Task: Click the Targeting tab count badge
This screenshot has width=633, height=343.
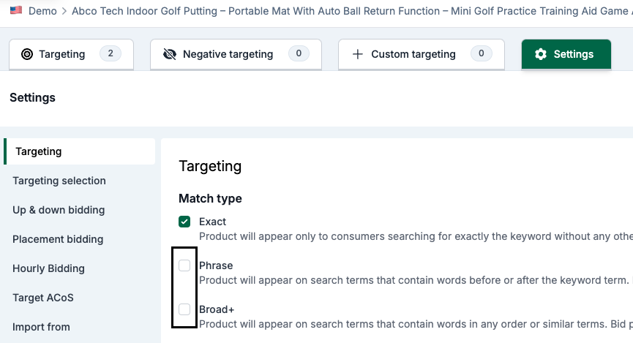Action: tap(111, 53)
